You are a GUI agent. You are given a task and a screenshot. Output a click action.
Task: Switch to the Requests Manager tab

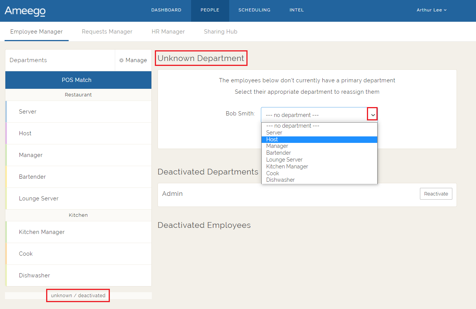tap(107, 32)
